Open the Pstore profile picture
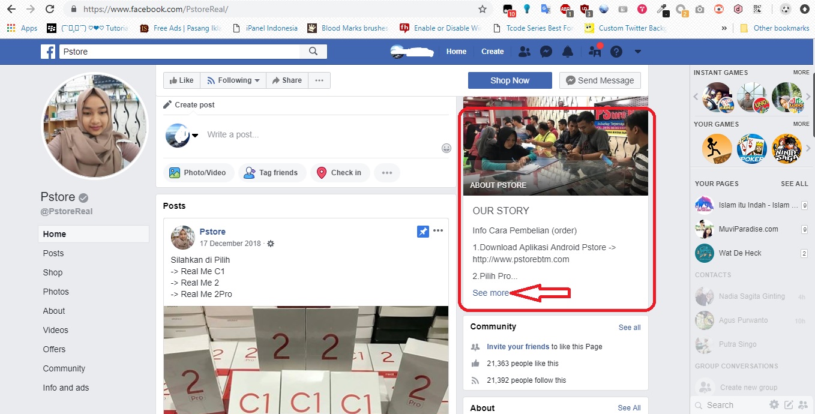815x414 pixels. tap(94, 126)
